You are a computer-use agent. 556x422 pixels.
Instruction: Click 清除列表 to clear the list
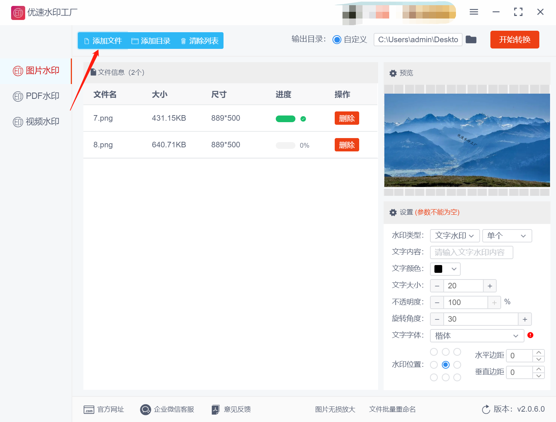click(199, 41)
